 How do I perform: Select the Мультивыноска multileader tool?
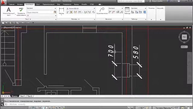coord(102,11)
